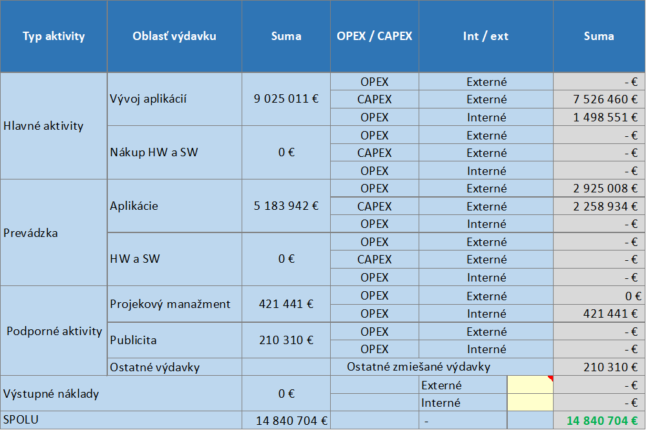Click the red comment indicator on yellow cell
Screen dimensions: 646x430
click(x=550, y=378)
